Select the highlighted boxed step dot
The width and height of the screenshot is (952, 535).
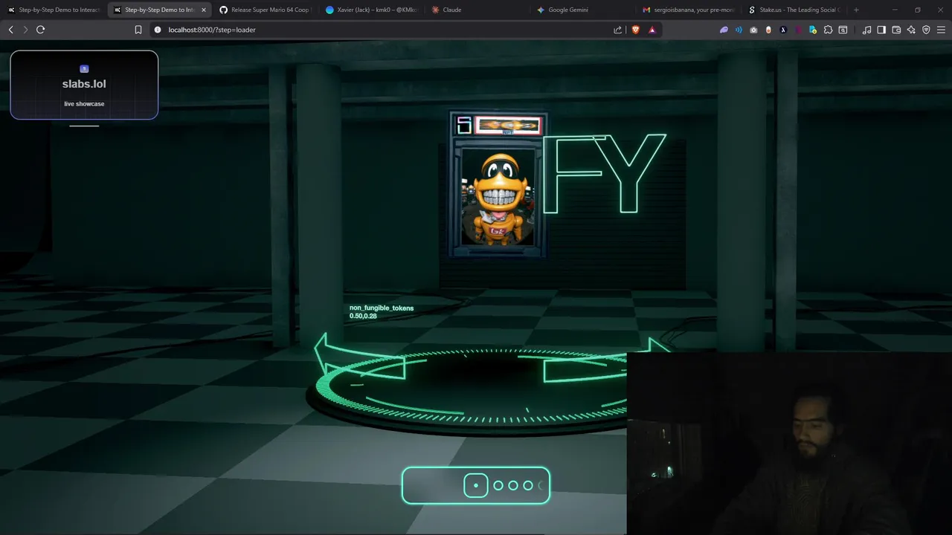tap(476, 485)
